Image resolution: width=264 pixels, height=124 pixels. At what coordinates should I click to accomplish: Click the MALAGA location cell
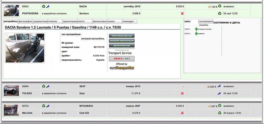pyautogui.click(x=30, y=113)
